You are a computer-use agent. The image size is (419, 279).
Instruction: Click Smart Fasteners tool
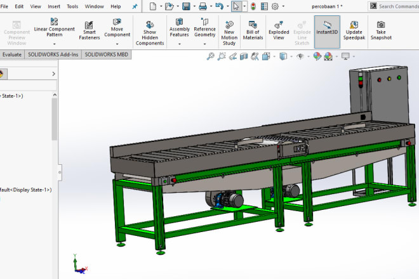(90, 30)
